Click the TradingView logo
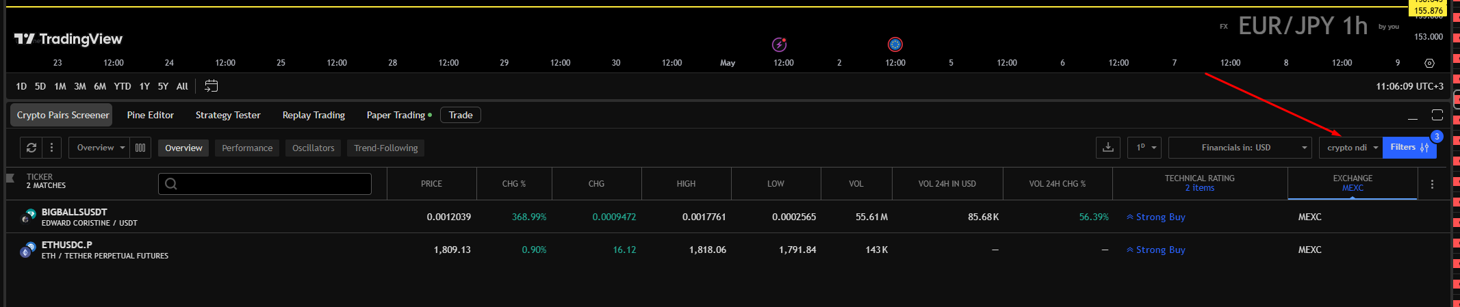 click(x=68, y=39)
